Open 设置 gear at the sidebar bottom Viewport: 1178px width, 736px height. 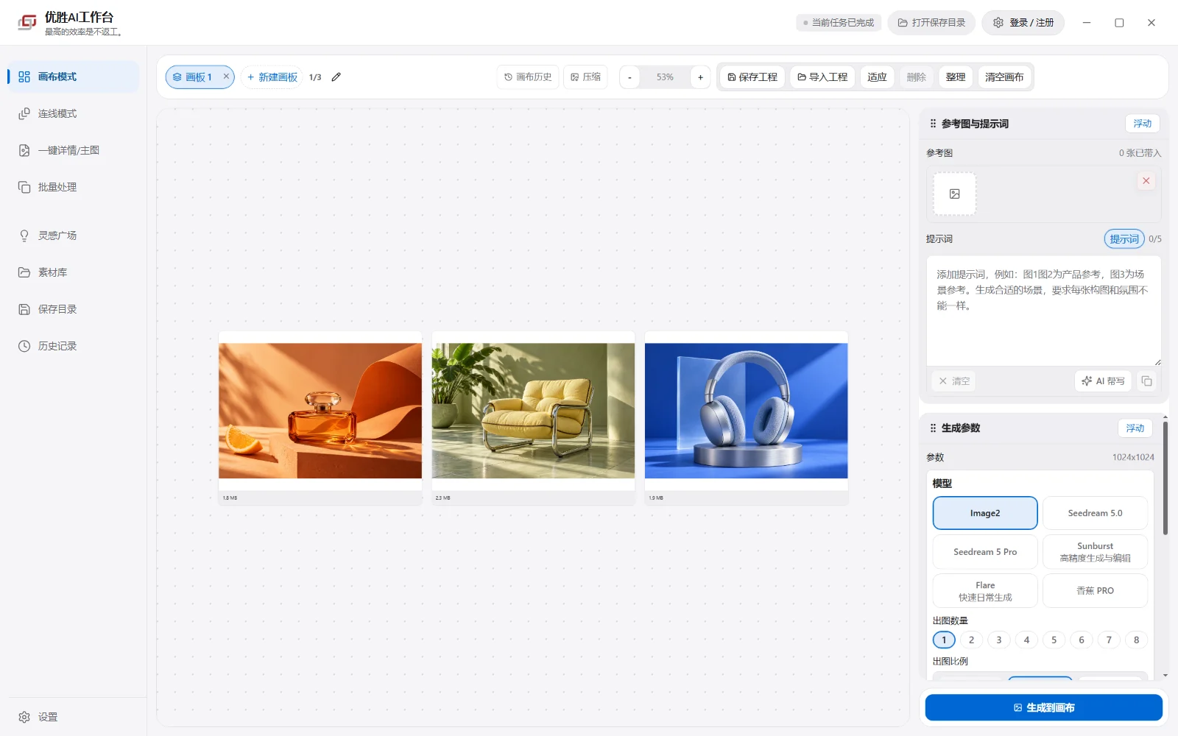(24, 717)
